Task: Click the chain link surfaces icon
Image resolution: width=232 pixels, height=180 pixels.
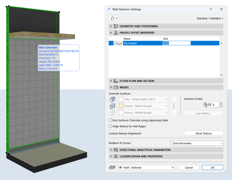Action: tap(174, 106)
